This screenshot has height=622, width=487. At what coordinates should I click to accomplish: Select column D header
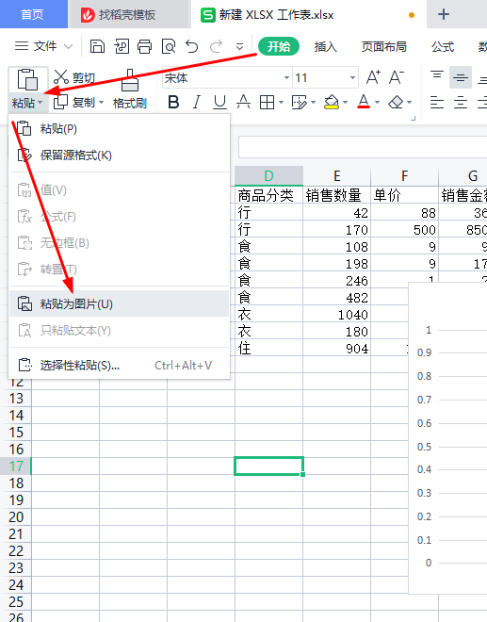[x=268, y=175]
